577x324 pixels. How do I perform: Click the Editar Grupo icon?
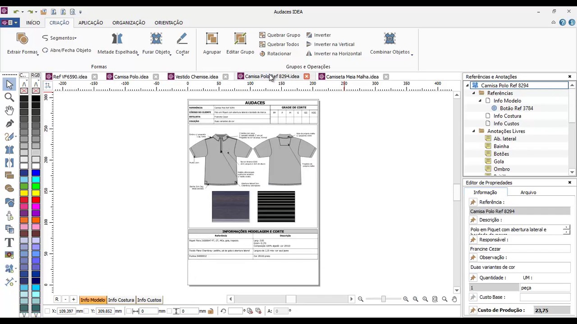click(240, 39)
